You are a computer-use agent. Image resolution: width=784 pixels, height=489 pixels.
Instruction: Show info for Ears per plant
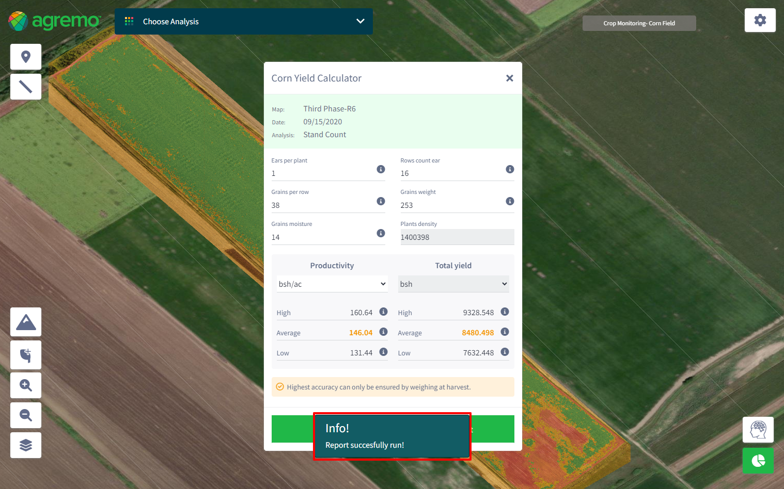(x=381, y=169)
